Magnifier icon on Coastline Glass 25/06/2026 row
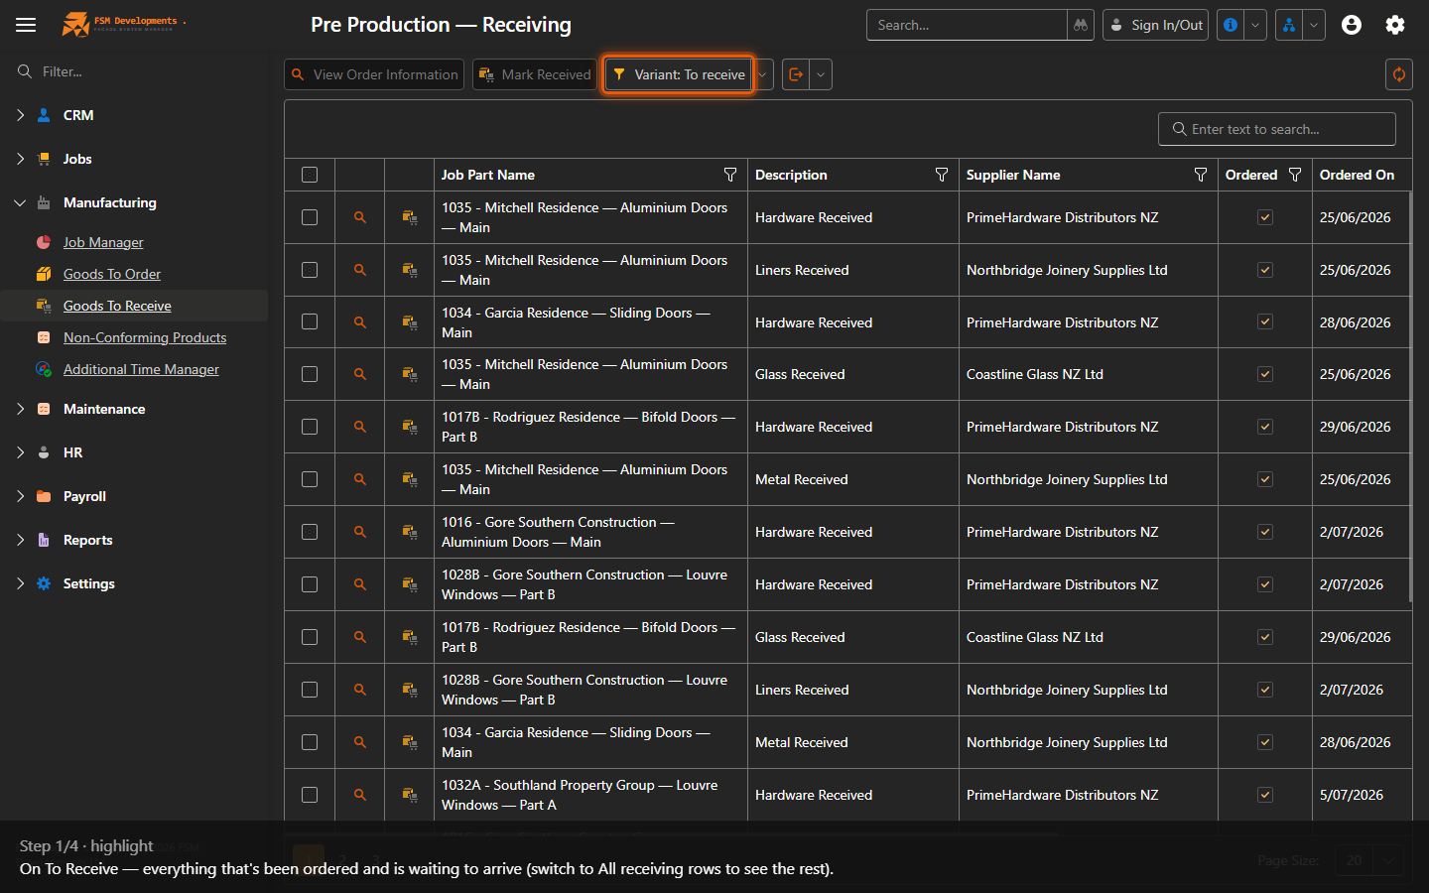Image resolution: width=1429 pixels, height=893 pixels. (x=360, y=374)
